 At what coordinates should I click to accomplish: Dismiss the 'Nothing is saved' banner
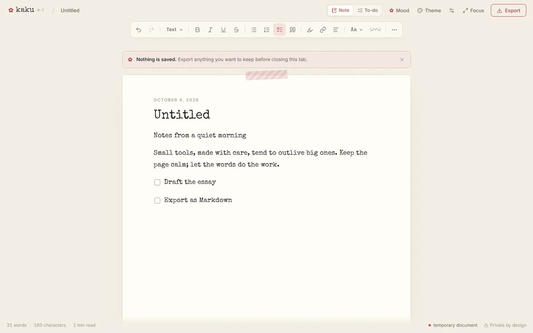tap(402, 59)
